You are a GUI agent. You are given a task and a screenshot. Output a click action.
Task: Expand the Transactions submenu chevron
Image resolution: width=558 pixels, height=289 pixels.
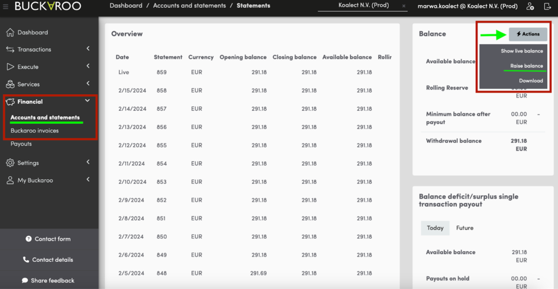coord(88,49)
